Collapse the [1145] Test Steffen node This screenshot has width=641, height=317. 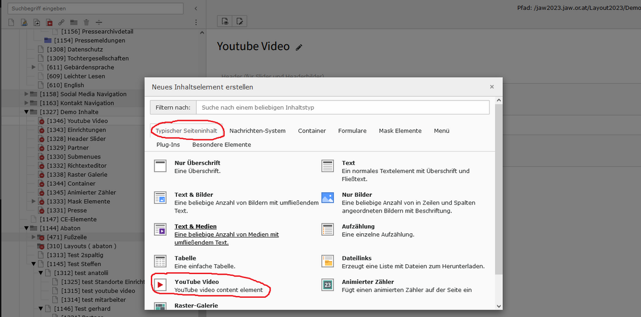34,264
